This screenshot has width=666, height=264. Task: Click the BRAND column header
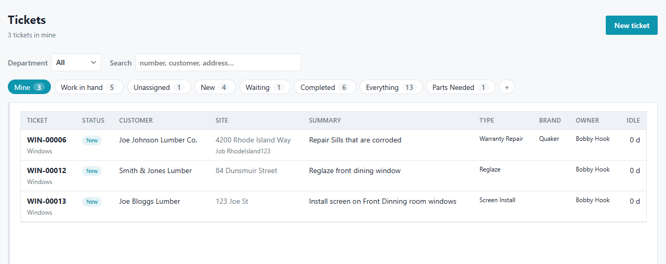(550, 120)
